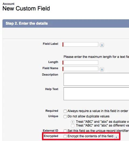Select the Field Name text box
The image size is (129, 141).
[81, 69]
